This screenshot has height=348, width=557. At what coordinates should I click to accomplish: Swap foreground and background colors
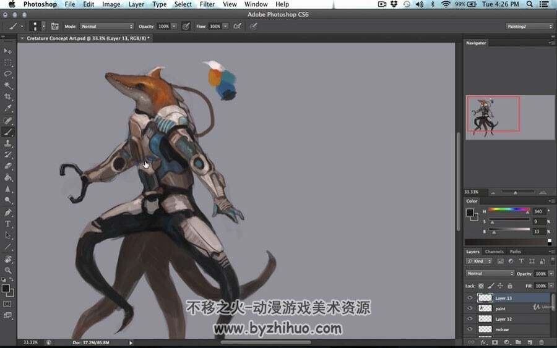coord(11,279)
